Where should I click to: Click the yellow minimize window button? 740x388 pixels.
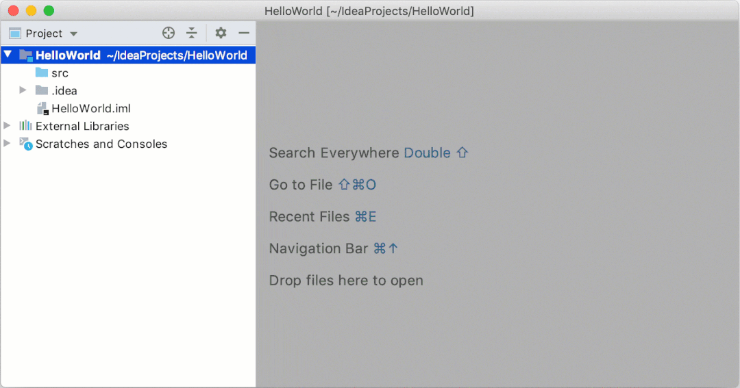pos(31,10)
